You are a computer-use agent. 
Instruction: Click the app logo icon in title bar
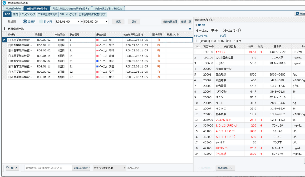tap(4, 3)
